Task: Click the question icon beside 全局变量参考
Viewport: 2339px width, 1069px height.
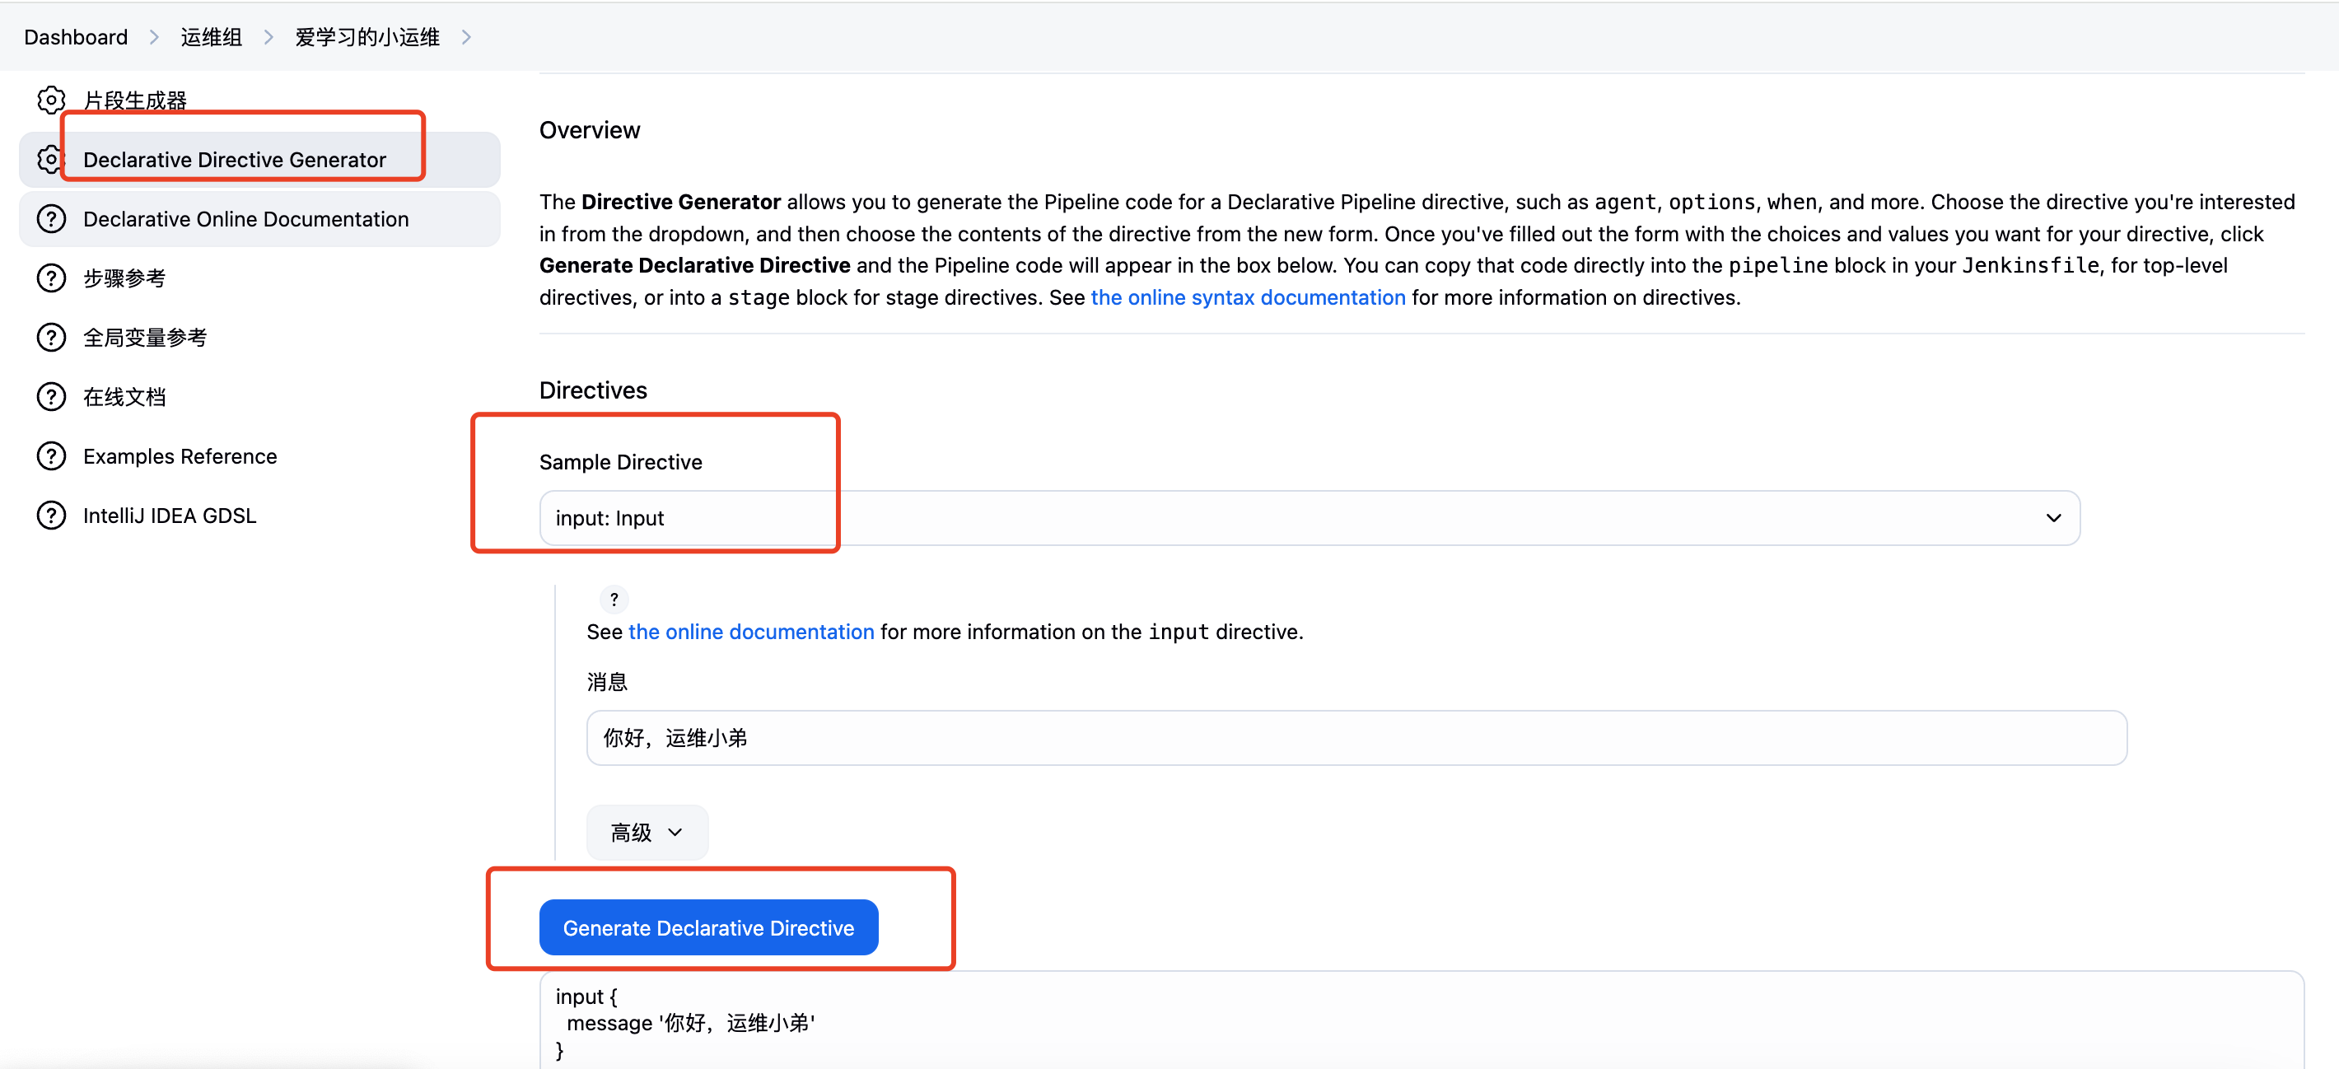Action: point(51,338)
